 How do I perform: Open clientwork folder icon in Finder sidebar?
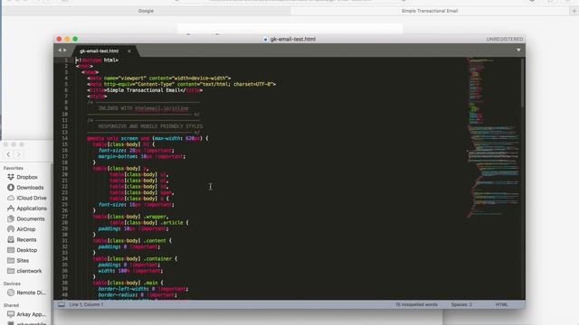click(x=11, y=271)
